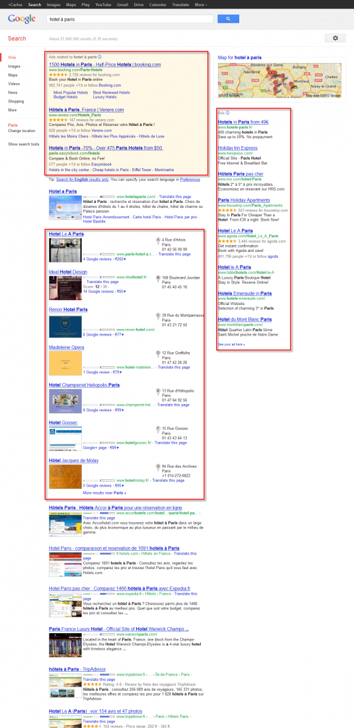Click +Carlos profile link in top bar
The image size is (354, 728).
15,4
